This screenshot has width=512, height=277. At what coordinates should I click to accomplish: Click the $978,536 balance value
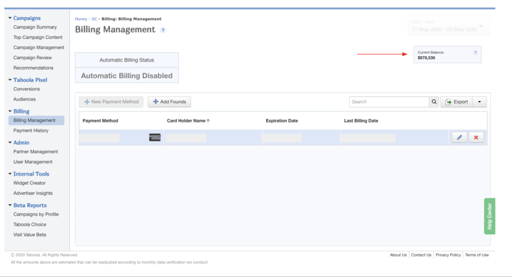427,58
